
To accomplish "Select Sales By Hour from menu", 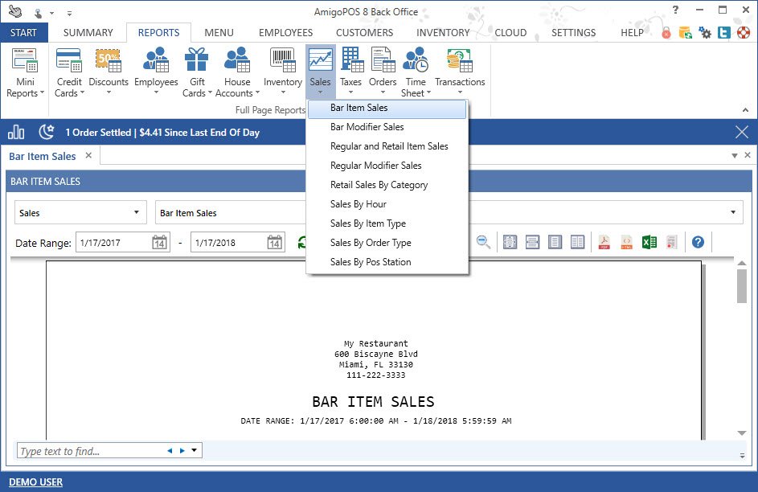I will coord(358,204).
